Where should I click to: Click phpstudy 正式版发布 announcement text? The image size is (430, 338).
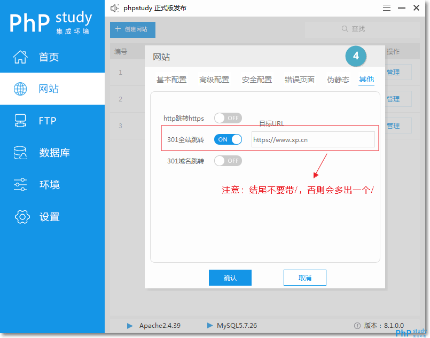pos(155,8)
